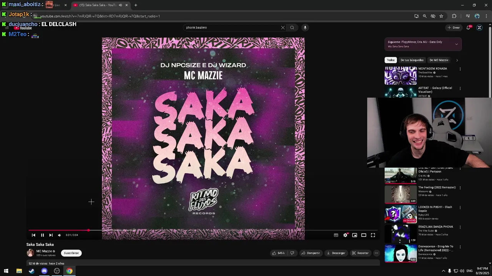Select the De tus búsquedas chip
The image size is (492, 276).
point(412,60)
